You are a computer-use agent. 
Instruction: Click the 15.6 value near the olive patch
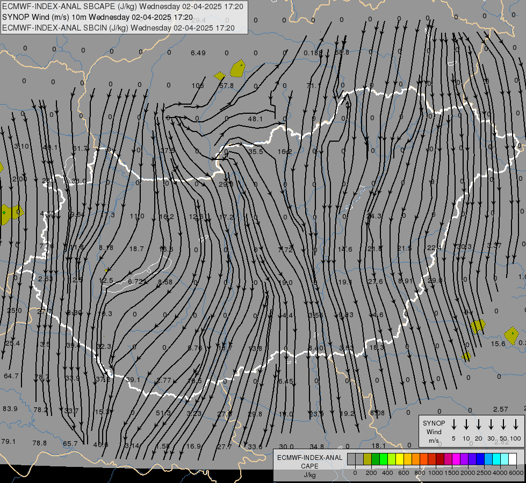[x=498, y=344]
